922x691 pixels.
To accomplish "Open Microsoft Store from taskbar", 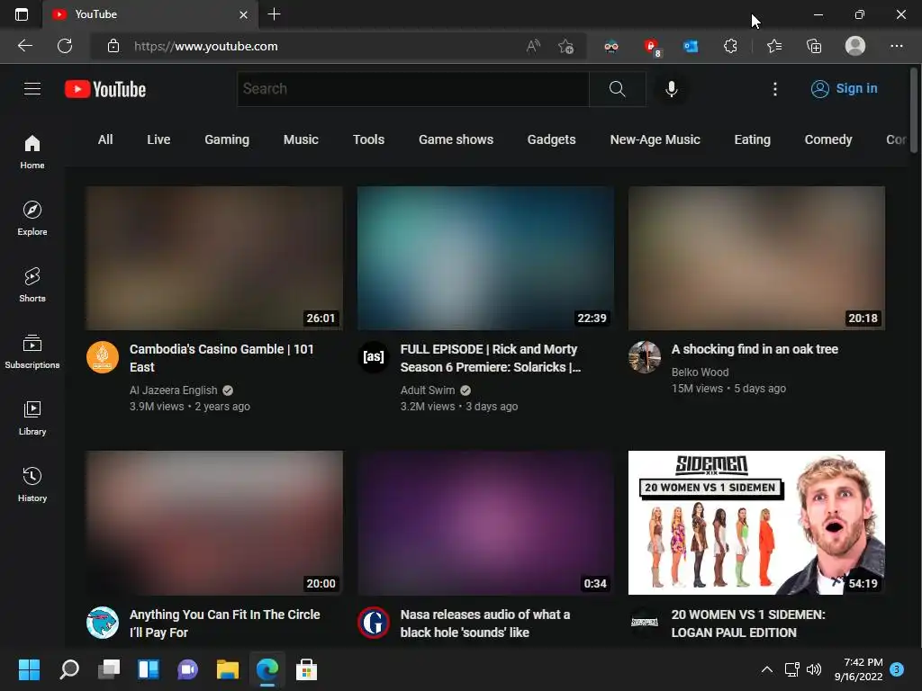I will tap(306, 669).
